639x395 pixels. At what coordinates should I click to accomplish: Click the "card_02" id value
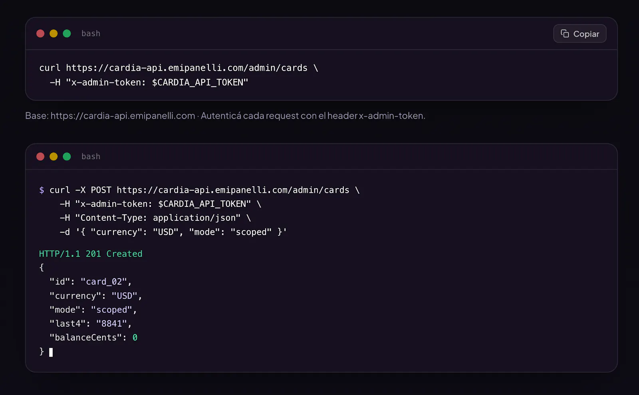click(104, 282)
